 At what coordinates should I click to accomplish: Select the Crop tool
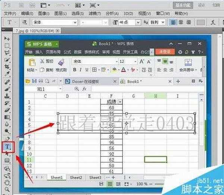[x=7, y=66]
